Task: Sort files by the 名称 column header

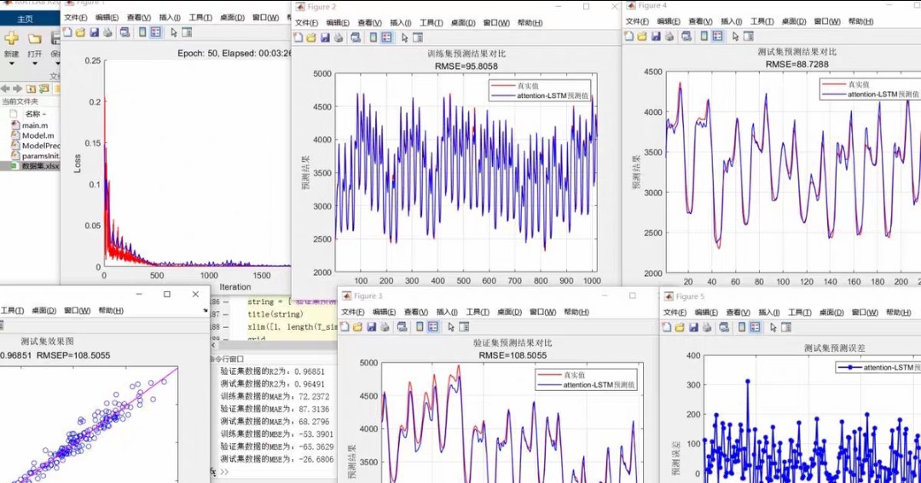Action: (34, 114)
